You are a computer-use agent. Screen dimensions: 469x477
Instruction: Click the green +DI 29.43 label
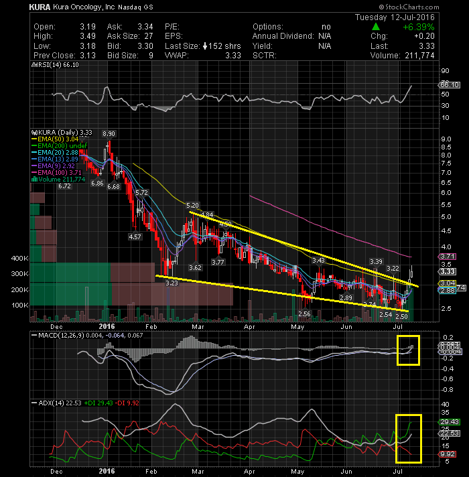click(x=98, y=403)
